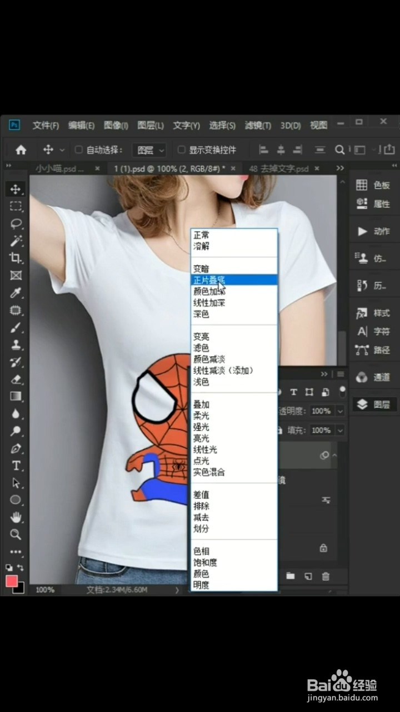Select the Move tool in the toolbox
Viewport: 400px width, 712px height.
16,189
